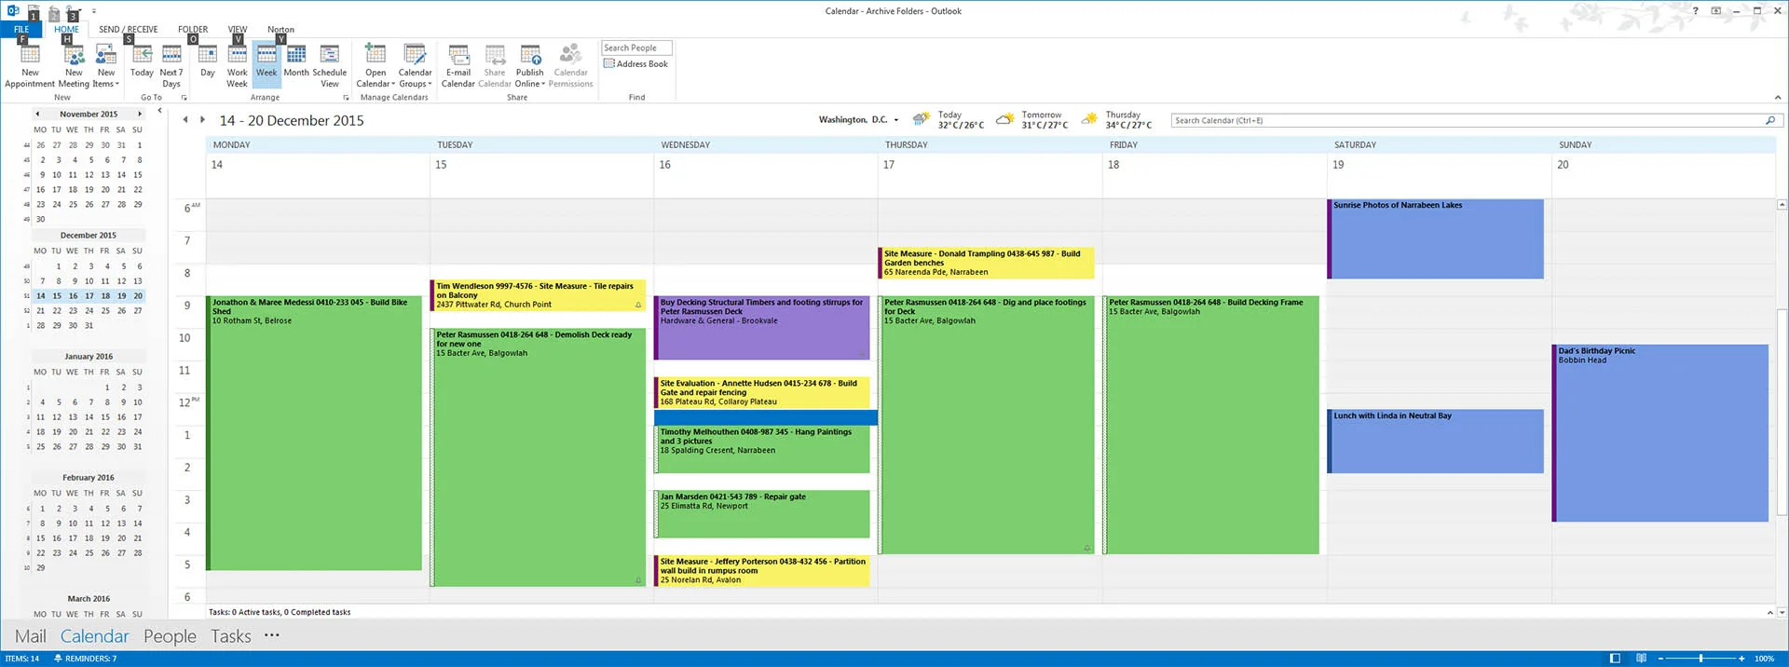The image size is (1789, 667).
Task: Switch to Day view
Action: click(208, 61)
